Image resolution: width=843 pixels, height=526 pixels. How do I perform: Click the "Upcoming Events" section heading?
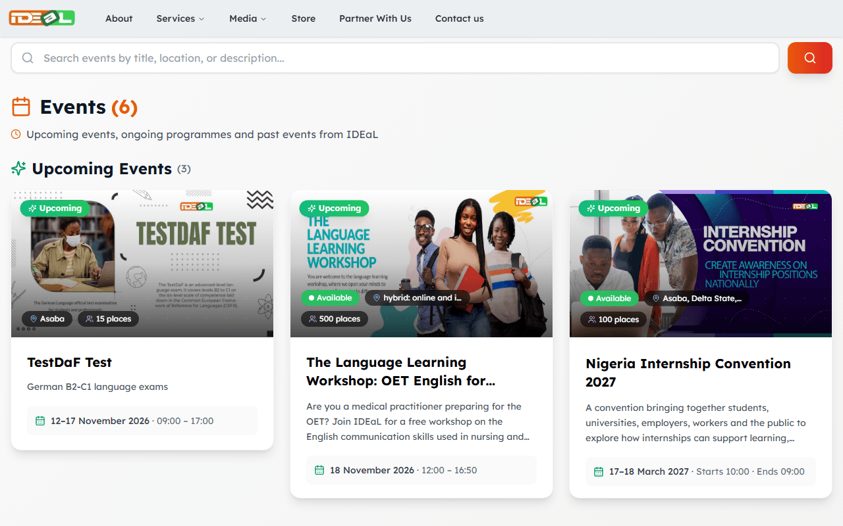(x=102, y=169)
